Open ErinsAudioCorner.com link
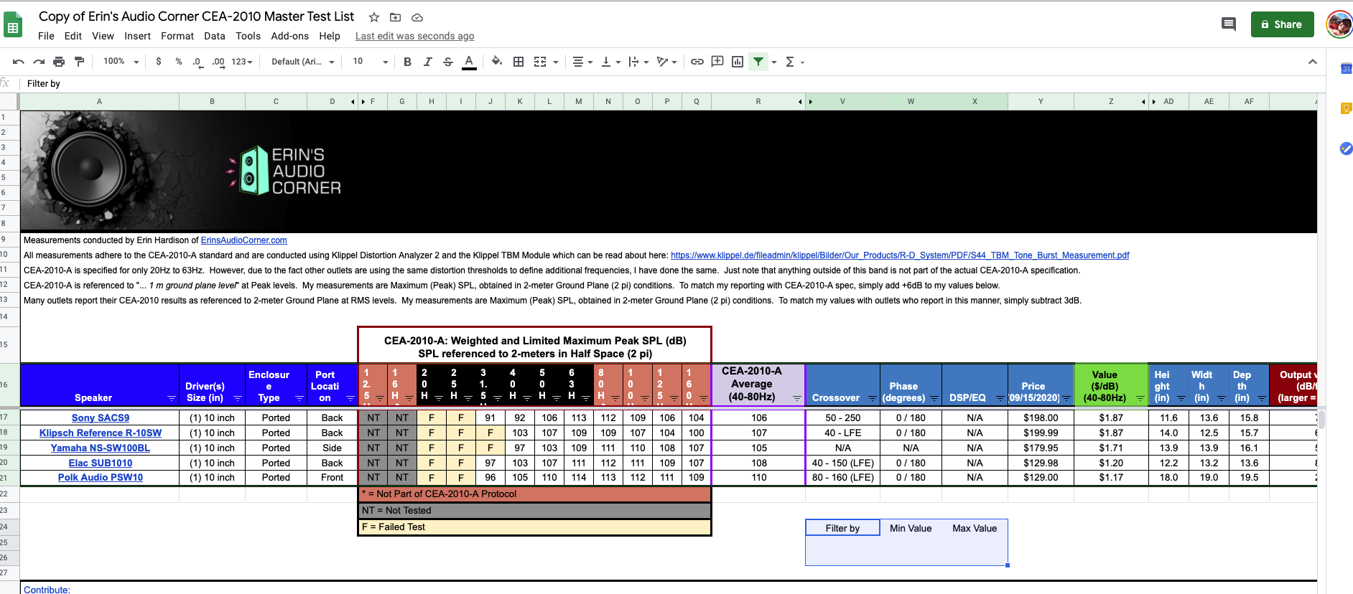 tap(243, 240)
